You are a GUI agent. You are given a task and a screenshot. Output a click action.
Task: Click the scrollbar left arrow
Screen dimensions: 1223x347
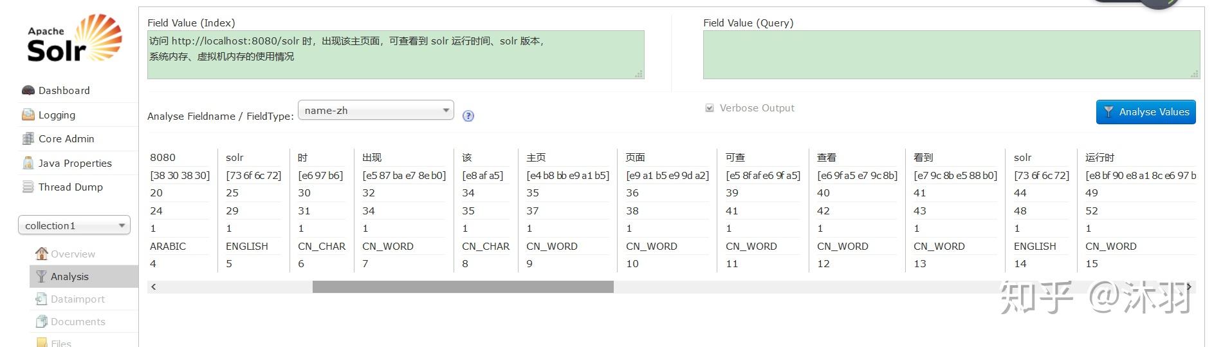[154, 287]
